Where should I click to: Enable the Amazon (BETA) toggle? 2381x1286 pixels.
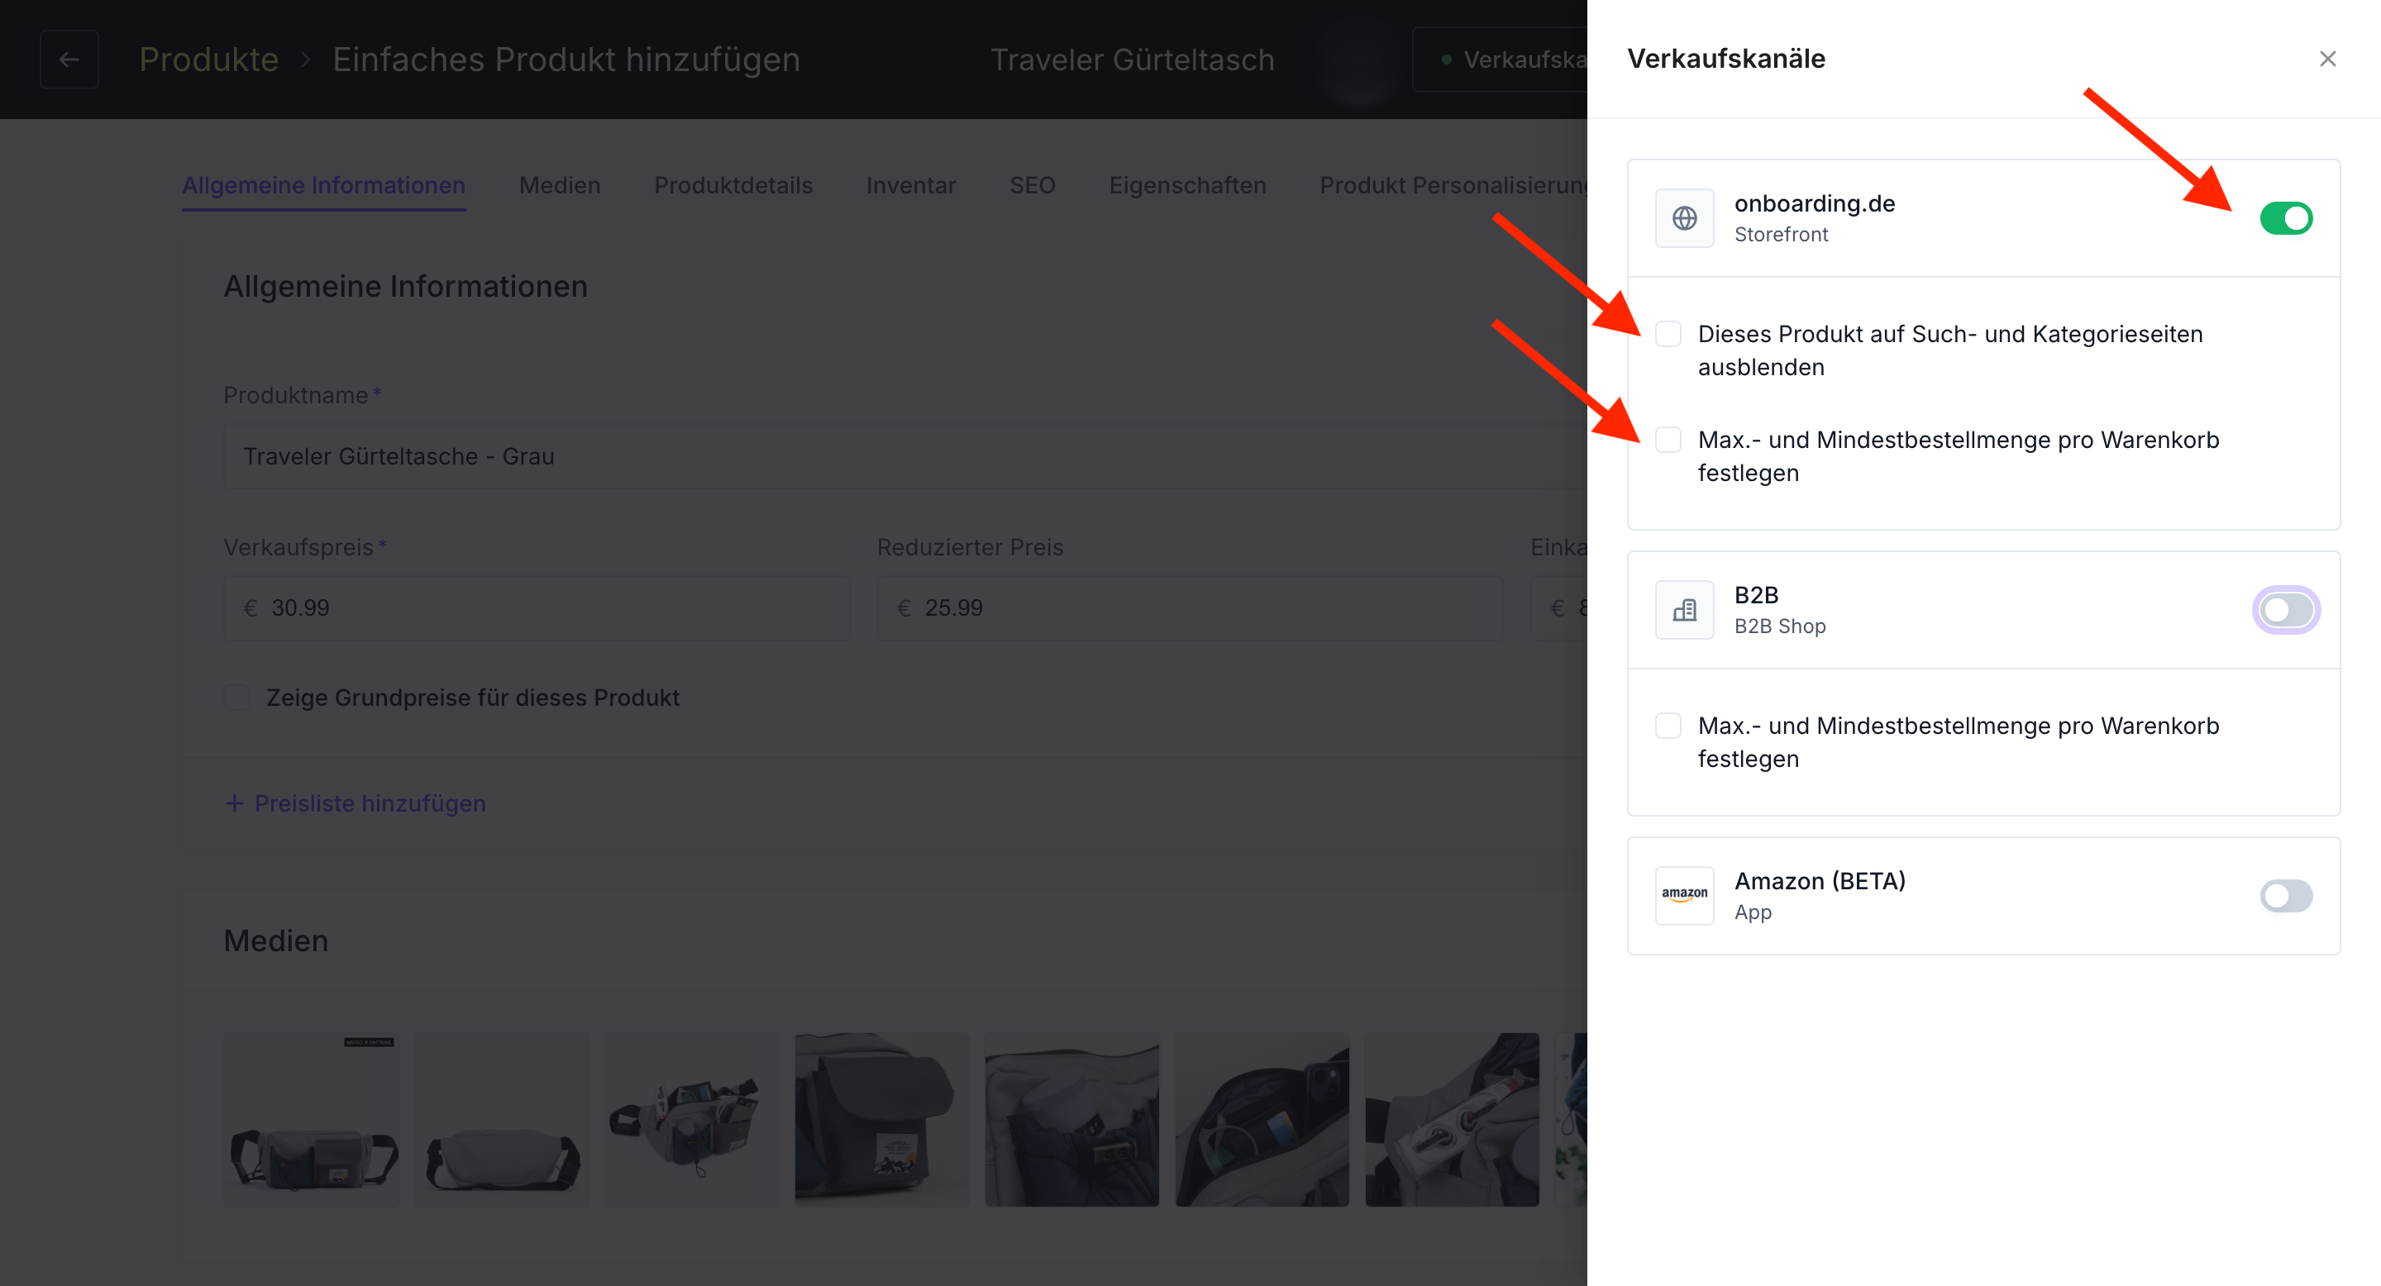coord(2286,895)
